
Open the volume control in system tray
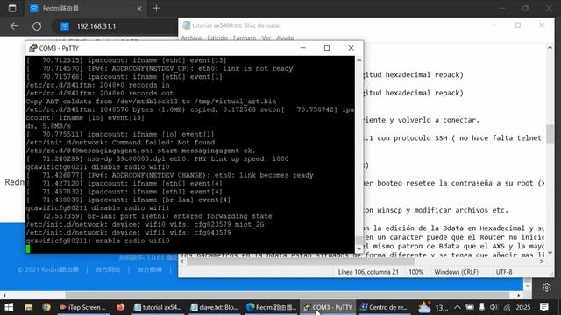click(x=494, y=307)
